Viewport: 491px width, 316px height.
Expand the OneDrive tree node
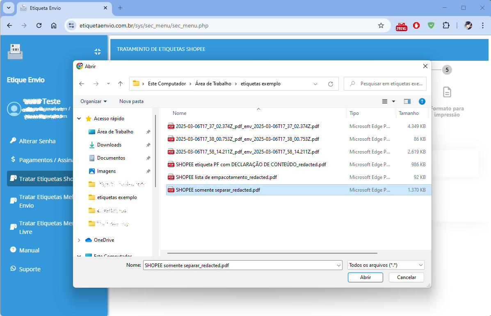[79, 240]
